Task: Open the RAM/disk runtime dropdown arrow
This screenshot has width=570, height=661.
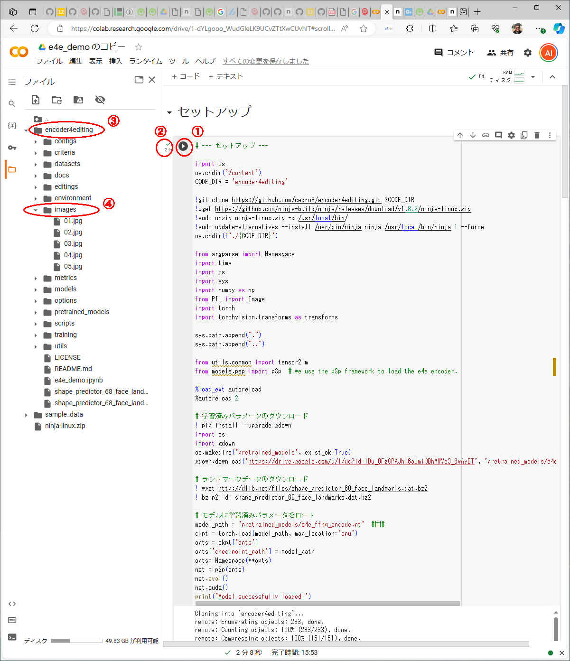Action: click(533, 77)
